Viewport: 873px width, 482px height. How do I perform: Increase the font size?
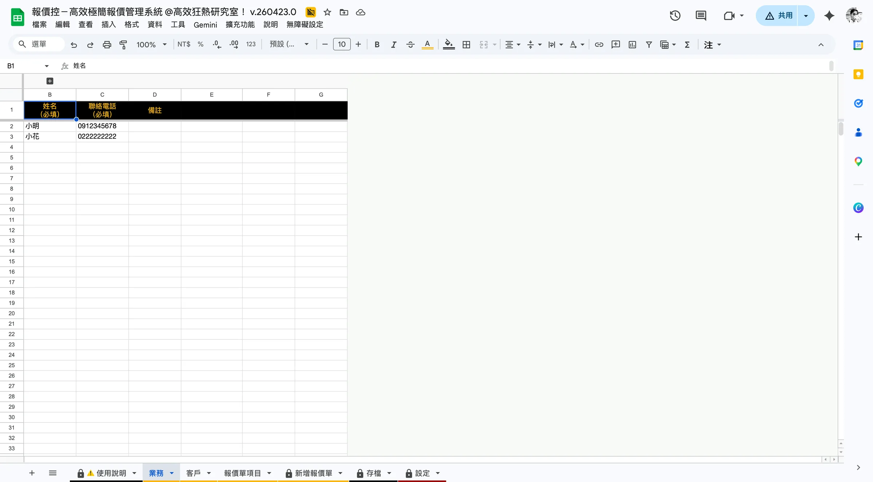click(x=358, y=44)
